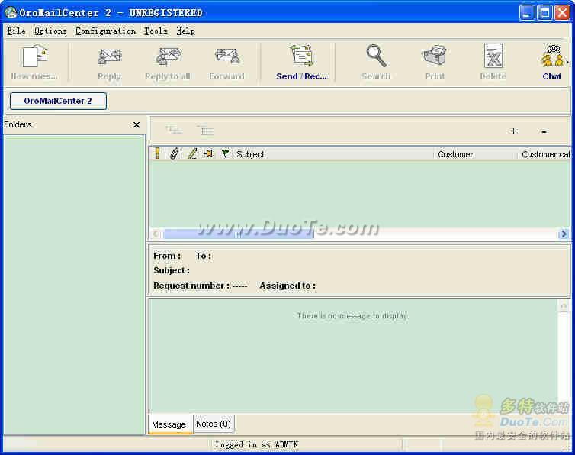Click the Reply toolbar icon
Viewport: 575px width, 455px height.
click(x=110, y=56)
